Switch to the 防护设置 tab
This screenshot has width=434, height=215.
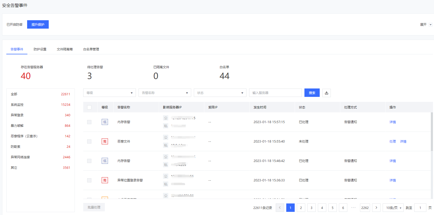click(x=40, y=49)
